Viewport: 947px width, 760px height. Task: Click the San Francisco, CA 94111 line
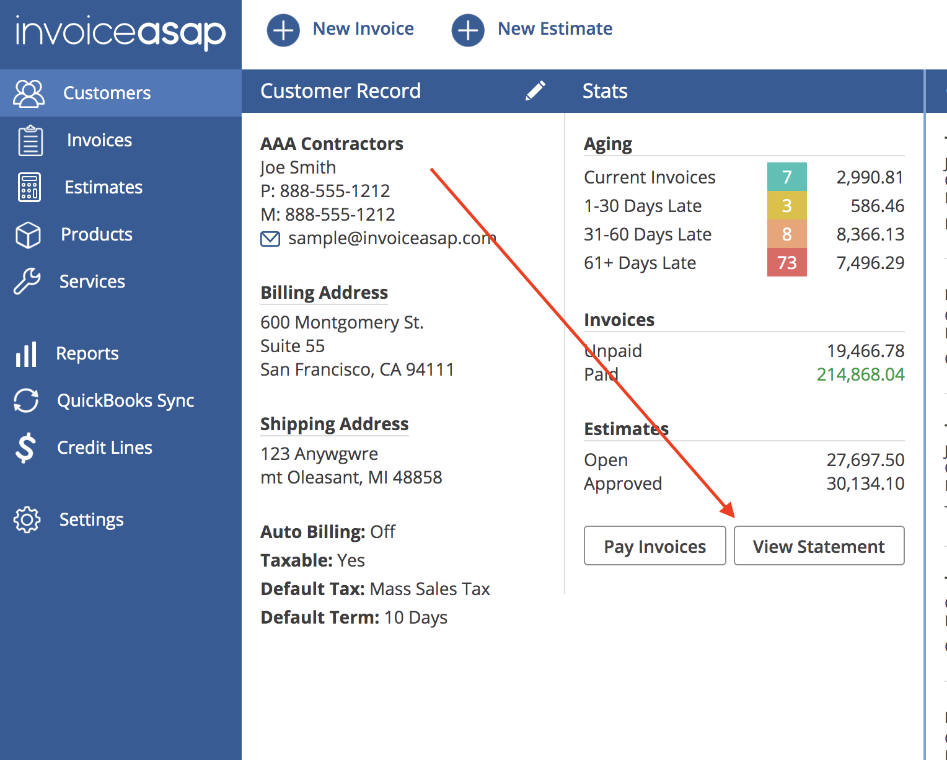click(358, 369)
